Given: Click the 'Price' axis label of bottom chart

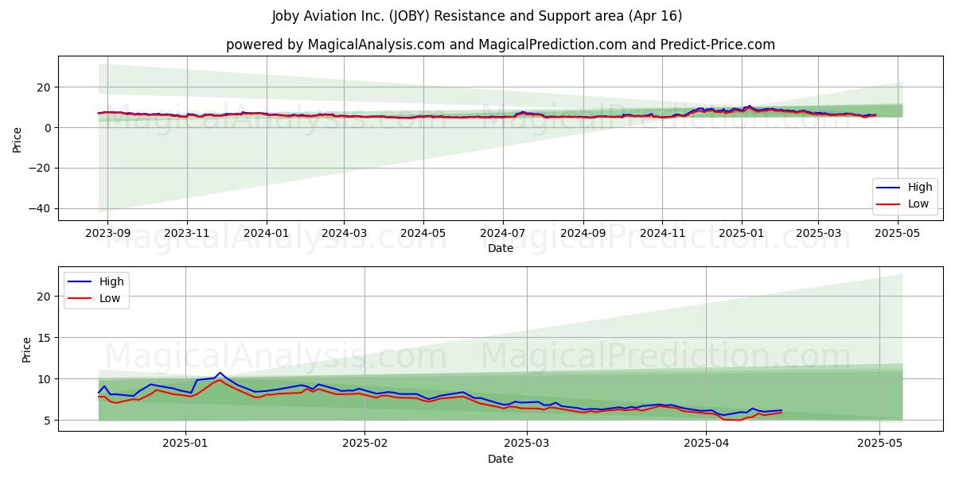Looking at the screenshot, I should click(x=26, y=349).
